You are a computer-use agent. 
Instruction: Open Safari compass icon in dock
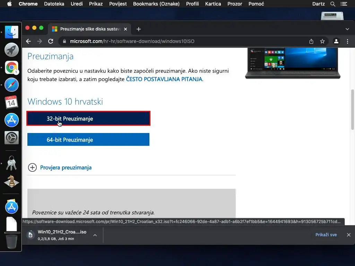pos(11,85)
